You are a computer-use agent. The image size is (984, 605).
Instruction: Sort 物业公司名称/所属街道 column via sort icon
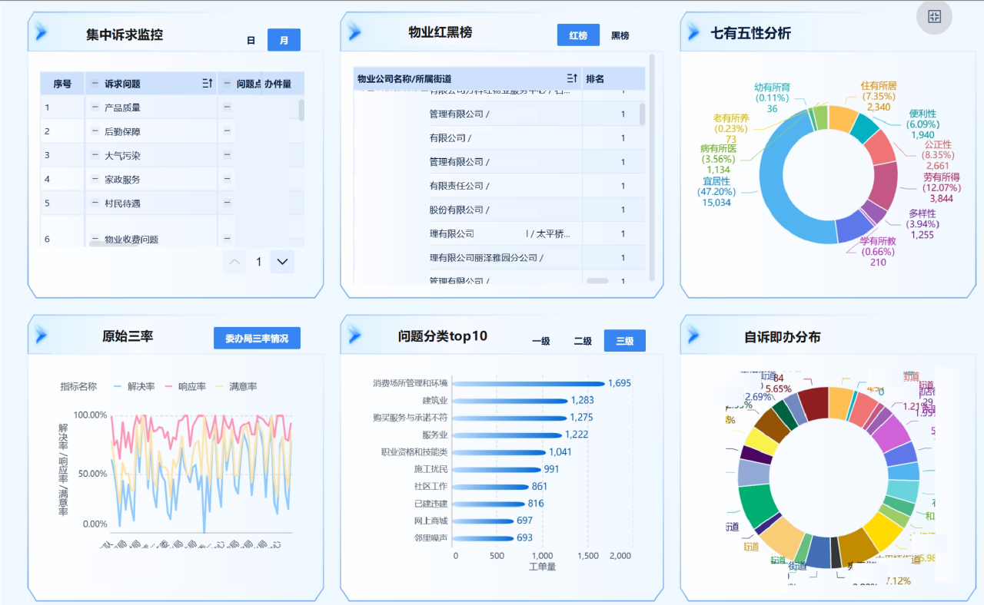pyautogui.click(x=572, y=78)
